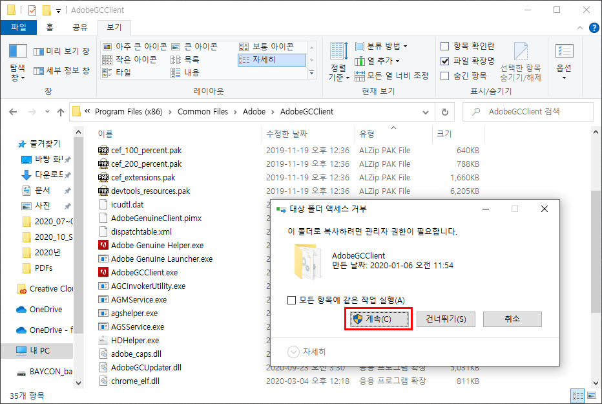Sort by the type (유형) column header

[x=367, y=134]
